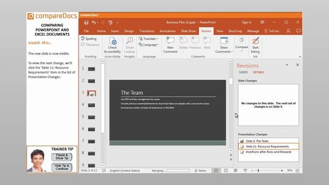Zoom out with the minus button

(x=252, y=171)
